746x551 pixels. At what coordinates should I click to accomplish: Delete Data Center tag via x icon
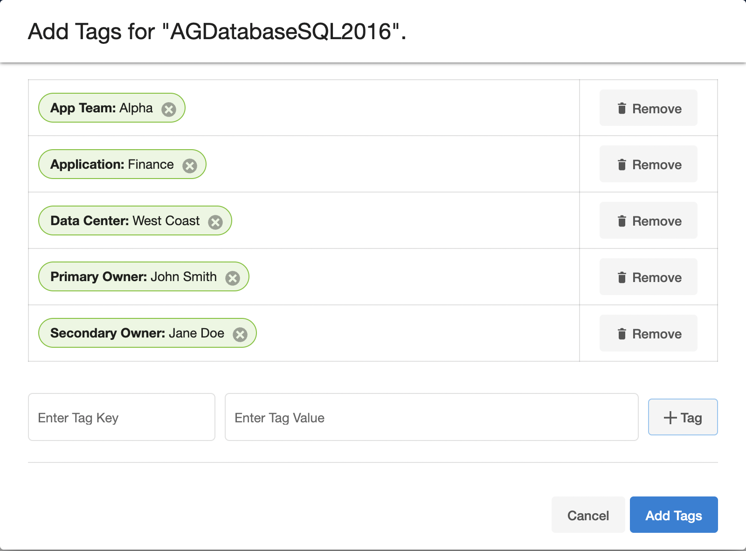pyautogui.click(x=215, y=222)
